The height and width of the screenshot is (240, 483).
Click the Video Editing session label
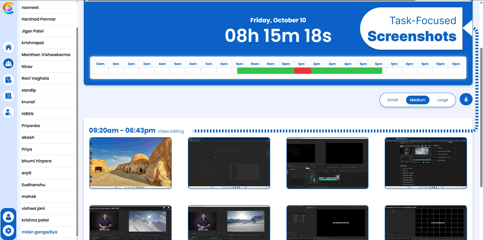171,131
